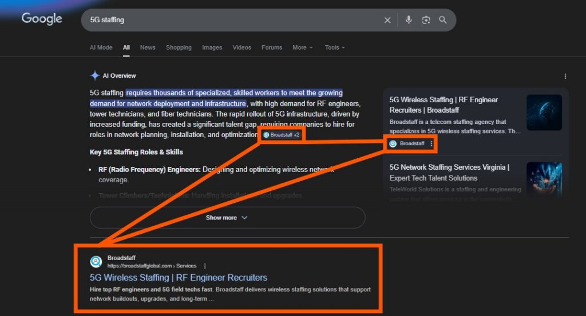The width and height of the screenshot is (586, 316).
Task: Click the Broadstaff source label in sidebar card
Action: coord(412,143)
